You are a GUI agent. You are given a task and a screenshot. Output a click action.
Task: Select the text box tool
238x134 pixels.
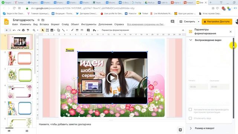pos(47,30)
